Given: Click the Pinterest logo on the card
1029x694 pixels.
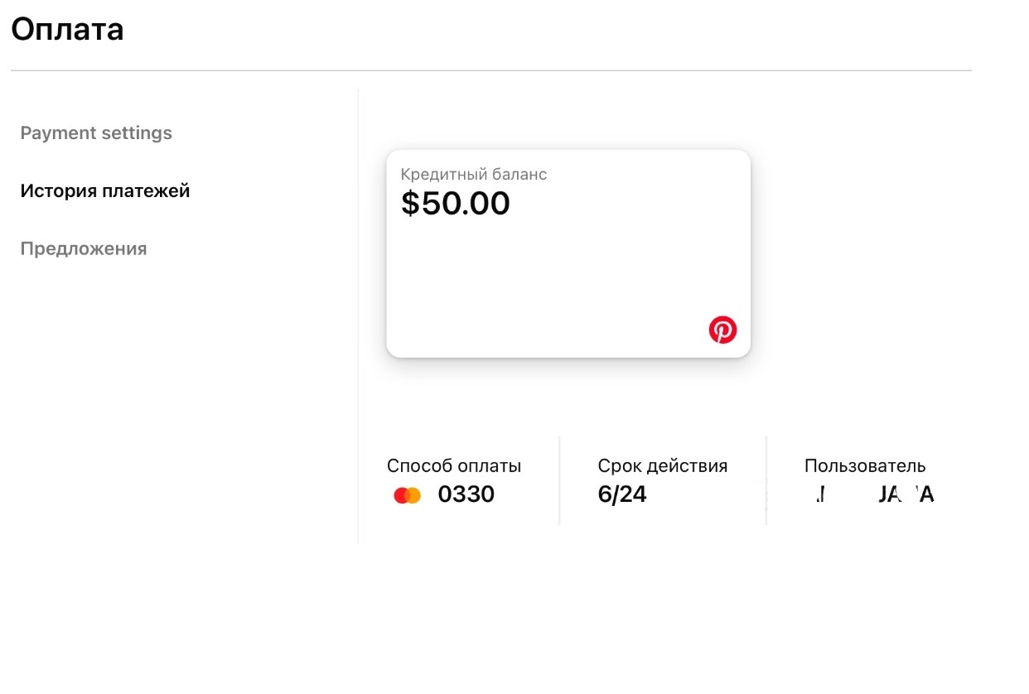Looking at the screenshot, I should click(722, 330).
